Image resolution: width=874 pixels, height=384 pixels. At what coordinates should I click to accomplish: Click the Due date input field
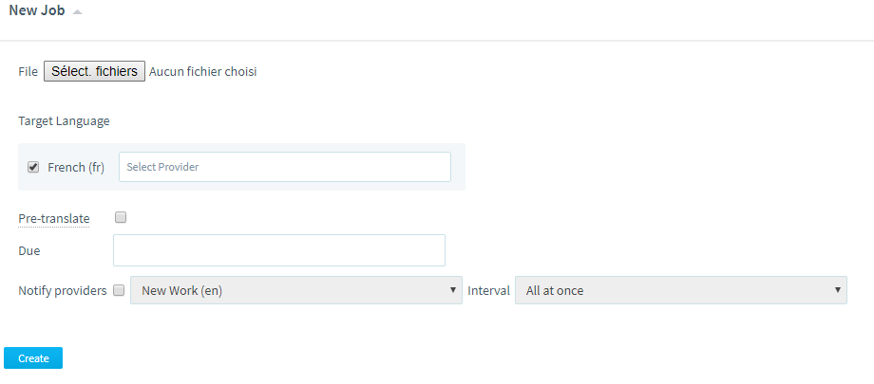click(x=279, y=250)
